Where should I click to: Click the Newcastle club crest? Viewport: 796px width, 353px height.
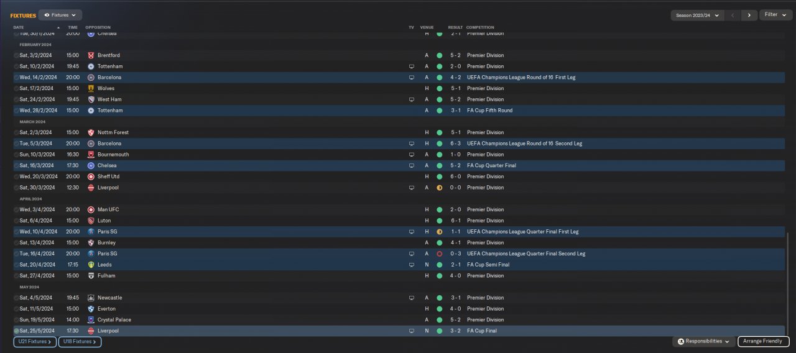click(x=91, y=298)
